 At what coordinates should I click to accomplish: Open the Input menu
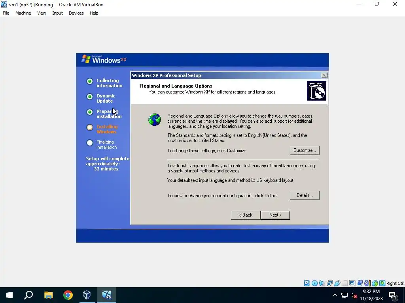click(x=57, y=13)
